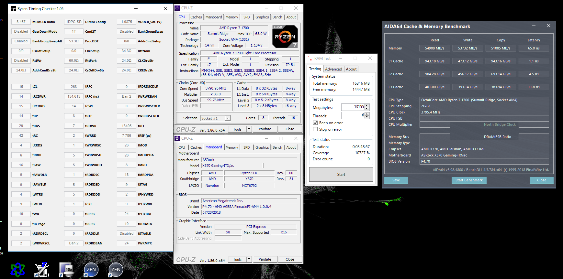Increase Threads count with up arrow
This screenshot has height=279, width=563.
pos(367,114)
